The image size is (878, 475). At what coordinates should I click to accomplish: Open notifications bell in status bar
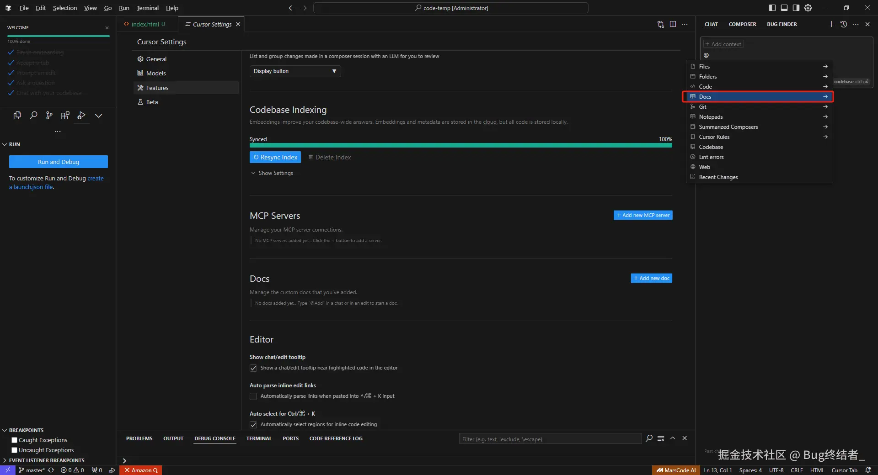click(x=868, y=470)
